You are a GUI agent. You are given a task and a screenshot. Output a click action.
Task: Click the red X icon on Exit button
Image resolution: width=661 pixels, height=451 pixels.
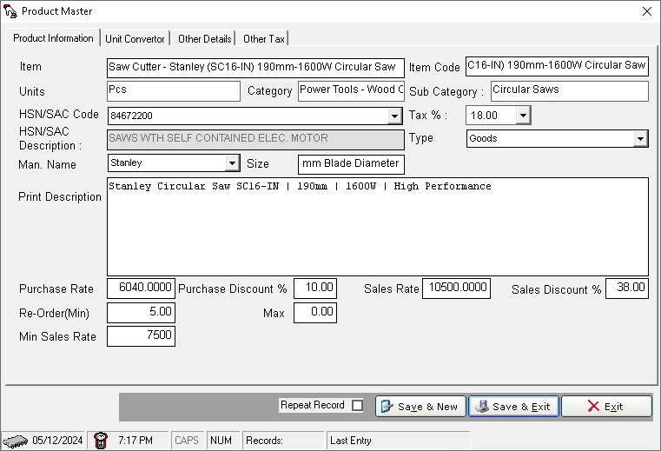593,407
